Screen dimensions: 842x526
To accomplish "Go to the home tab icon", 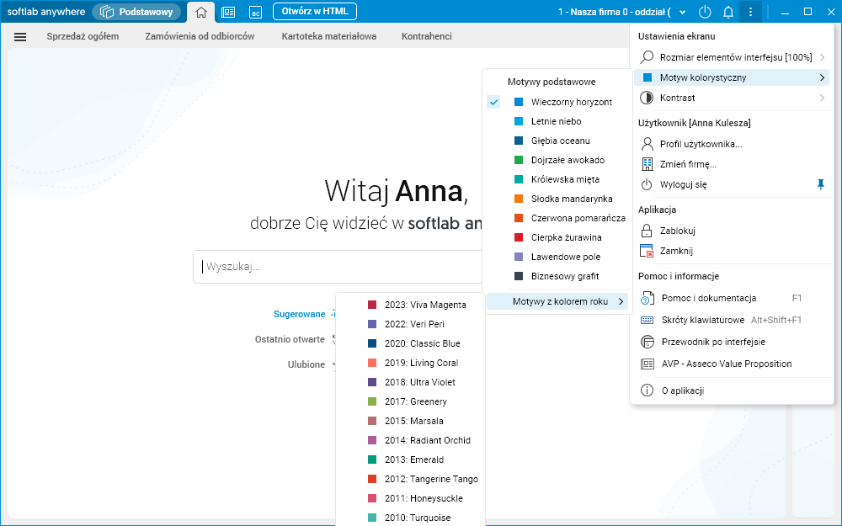I will coord(201,12).
